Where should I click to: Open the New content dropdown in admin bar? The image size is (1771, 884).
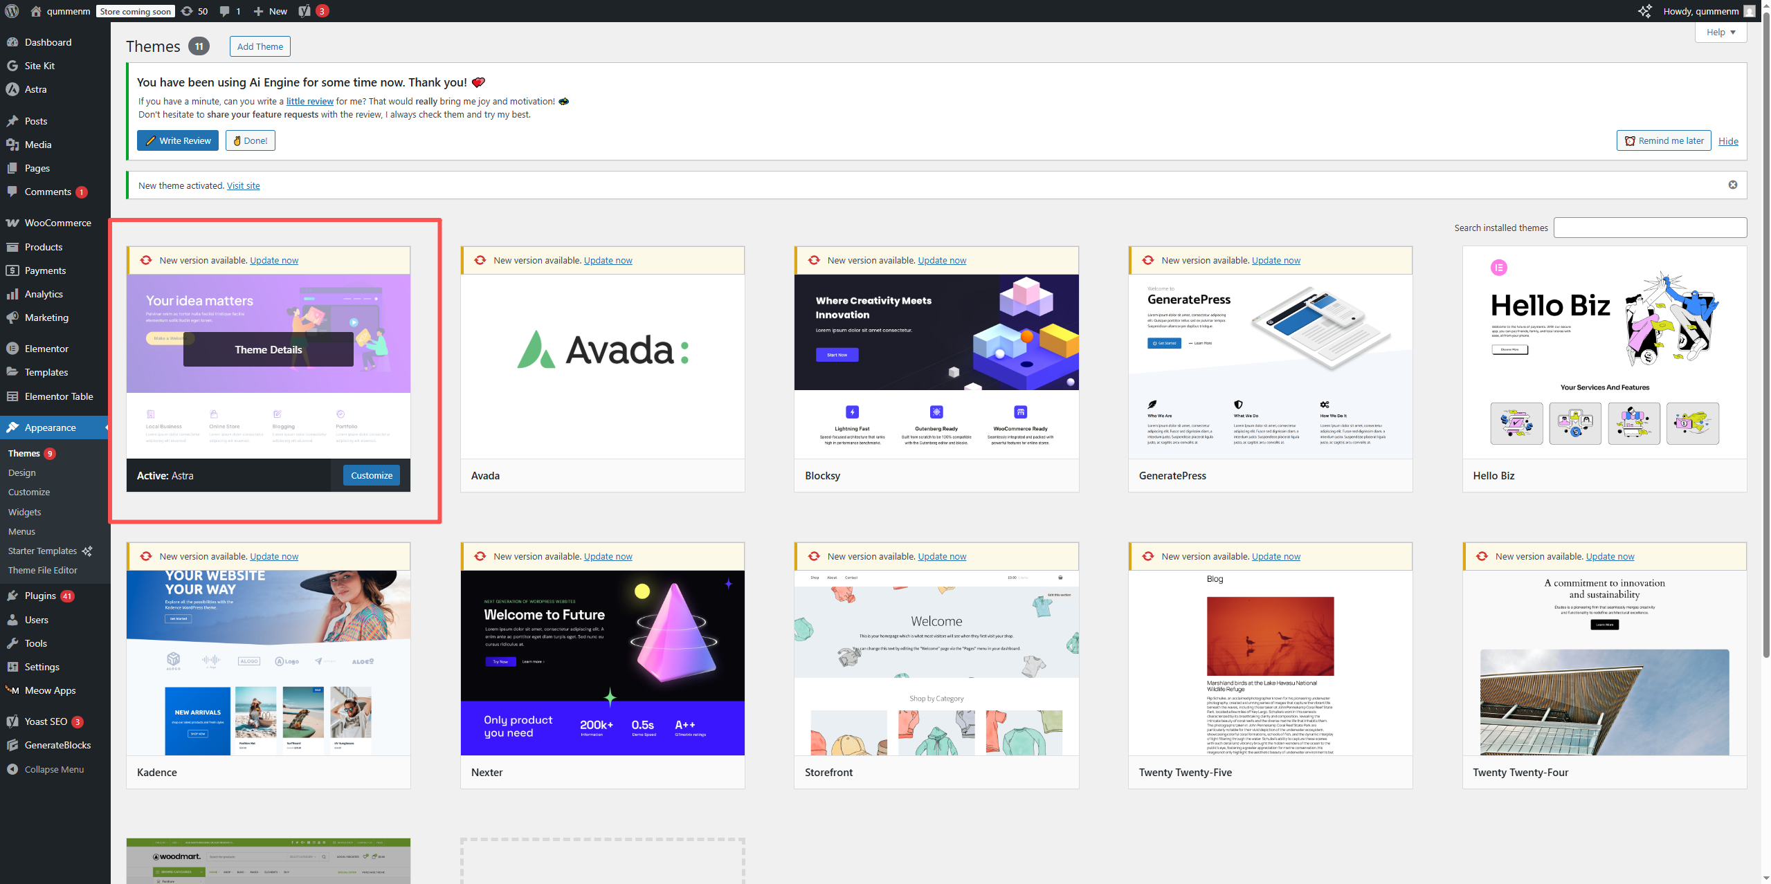click(x=271, y=11)
